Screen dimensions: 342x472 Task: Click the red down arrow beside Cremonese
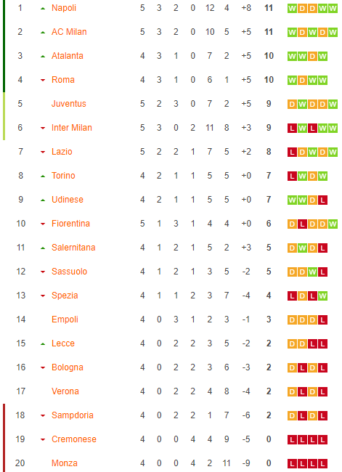coord(43,440)
